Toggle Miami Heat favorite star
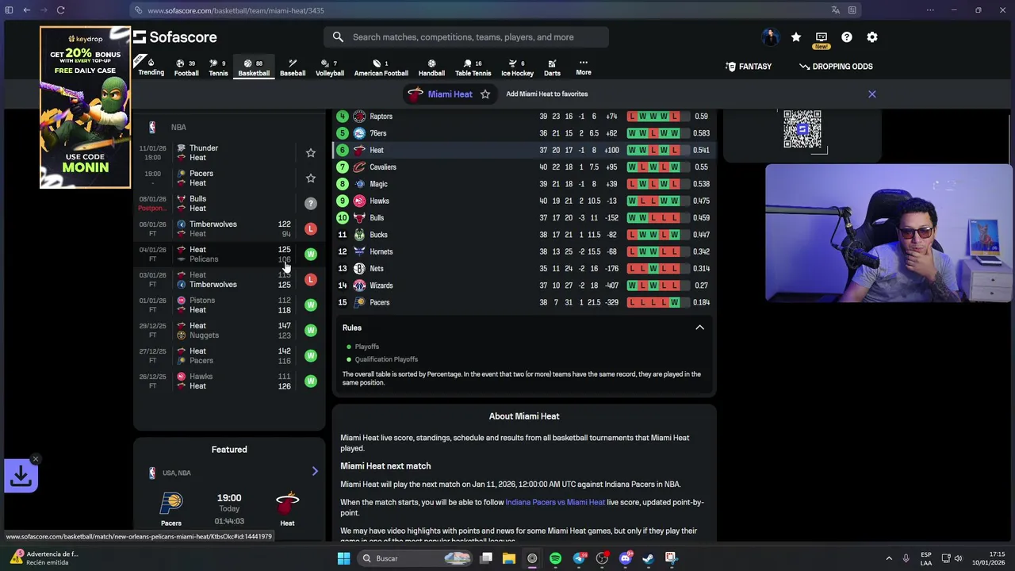Screen dimensions: 1015x571 pos(485,94)
